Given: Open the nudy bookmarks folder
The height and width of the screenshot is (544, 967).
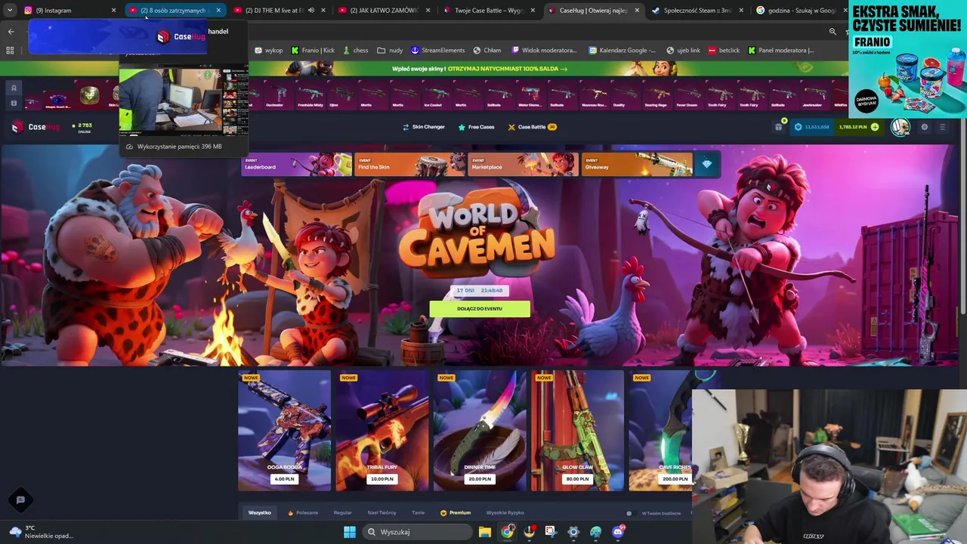Looking at the screenshot, I should (x=390, y=51).
